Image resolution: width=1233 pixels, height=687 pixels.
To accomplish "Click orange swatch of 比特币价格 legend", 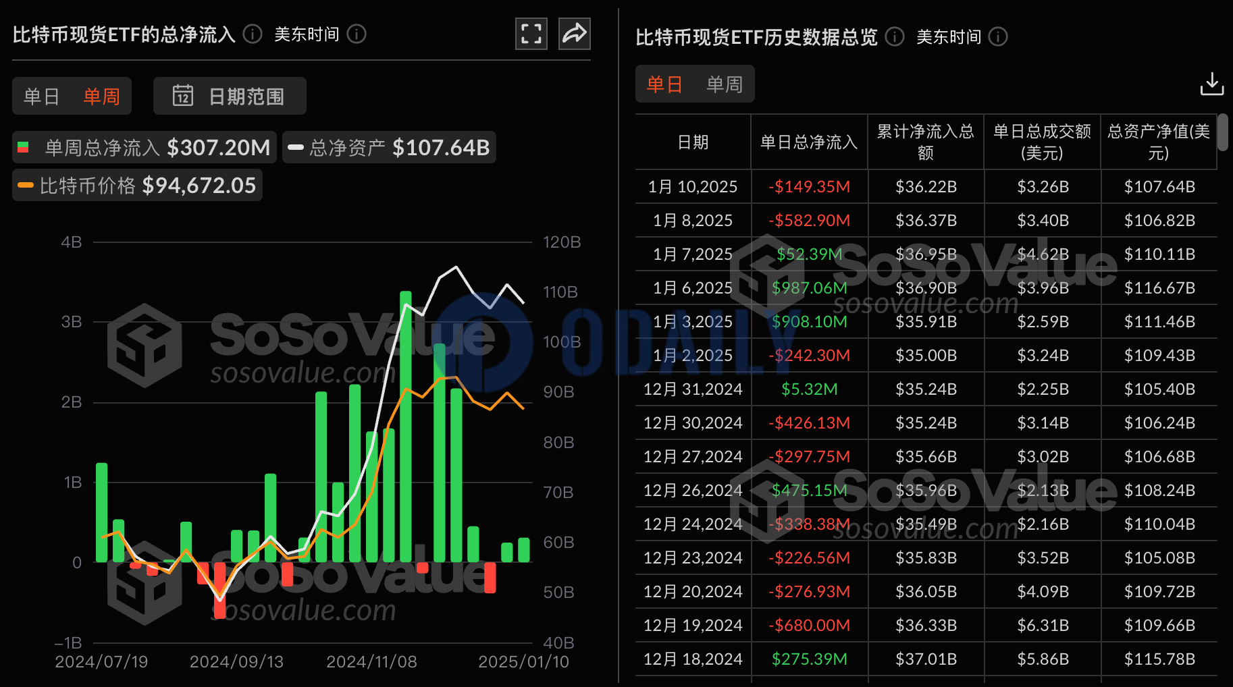I will [26, 185].
